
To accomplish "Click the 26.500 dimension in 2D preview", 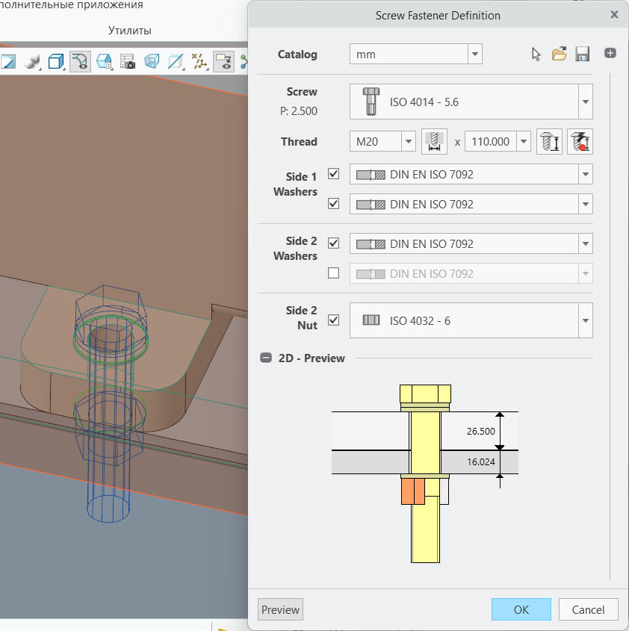I will pyautogui.click(x=481, y=432).
